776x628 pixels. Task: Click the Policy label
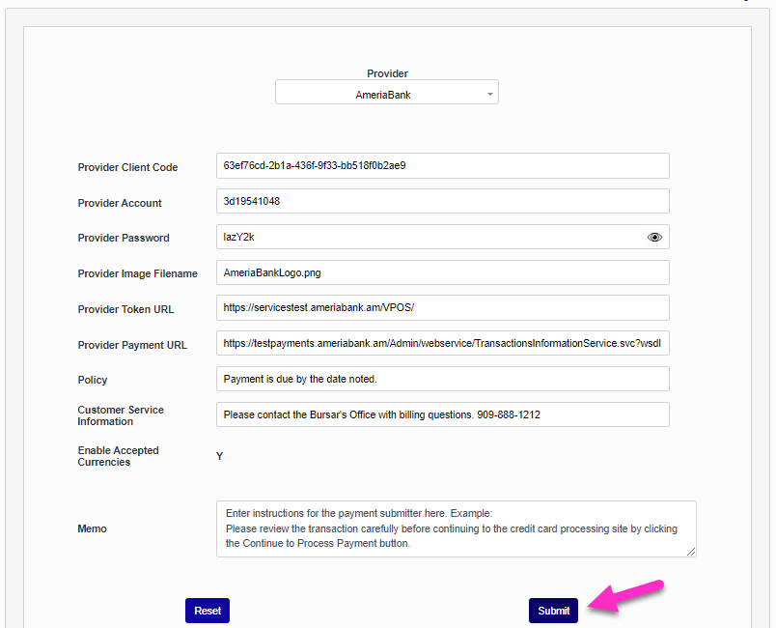92,380
